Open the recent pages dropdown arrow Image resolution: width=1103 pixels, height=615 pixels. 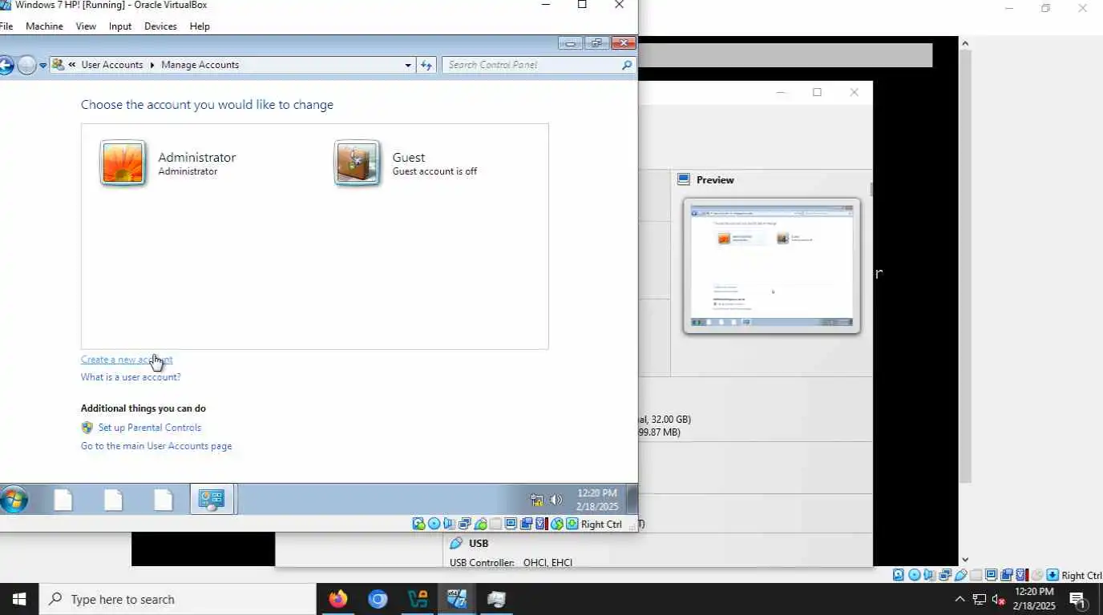tap(42, 66)
